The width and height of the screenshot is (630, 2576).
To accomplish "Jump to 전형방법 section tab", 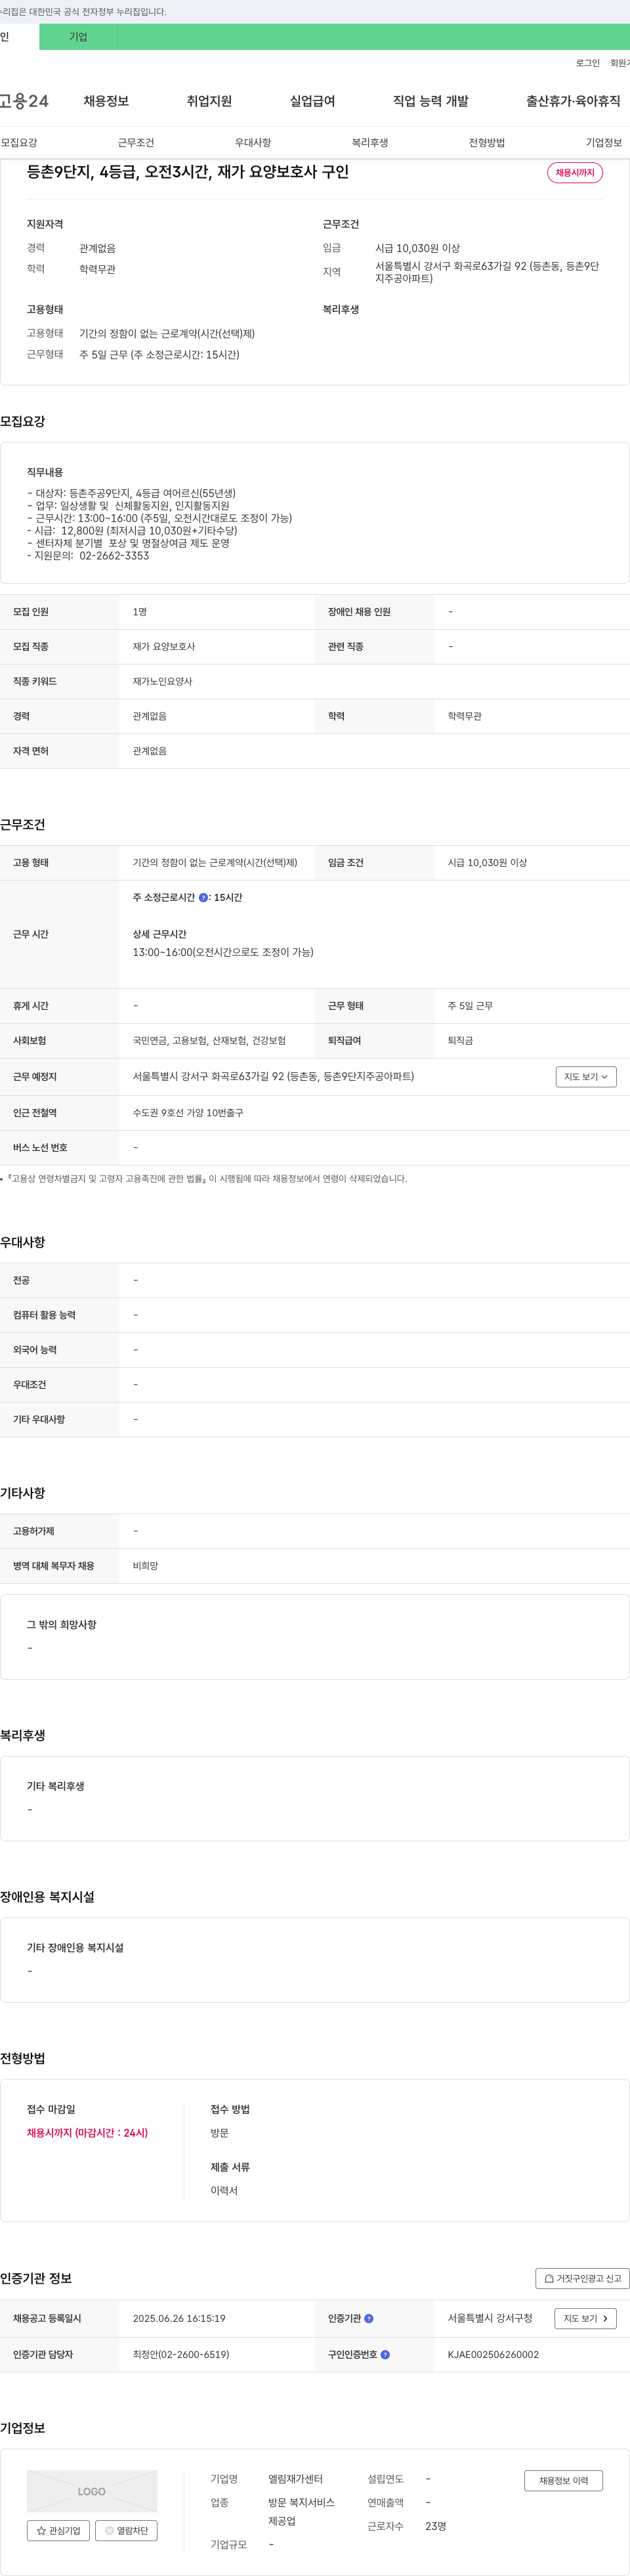I will [487, 143].
